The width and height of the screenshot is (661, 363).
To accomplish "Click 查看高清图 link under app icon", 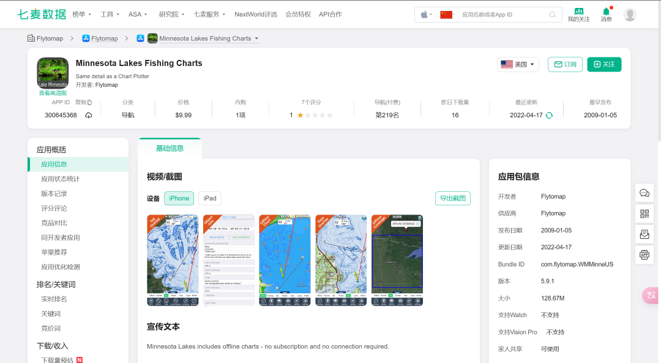I will tap(53, 93).
